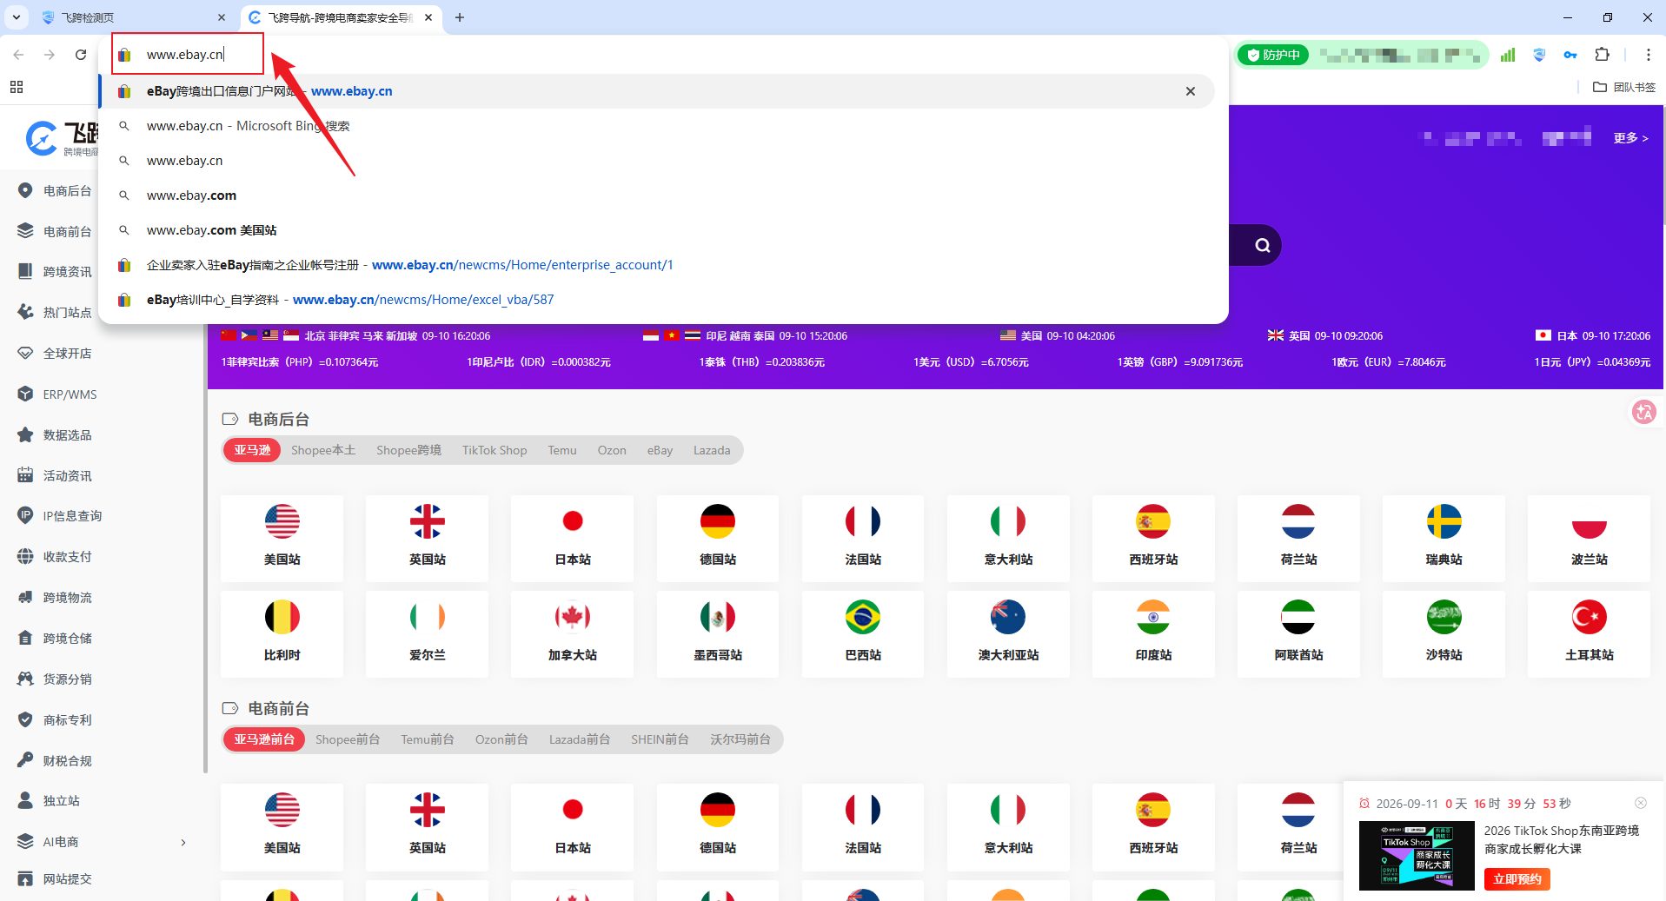Open the browser three-dot menu
This screenshot has height=901, width=1666.
pyautogui.click(x=1648, y=55)
